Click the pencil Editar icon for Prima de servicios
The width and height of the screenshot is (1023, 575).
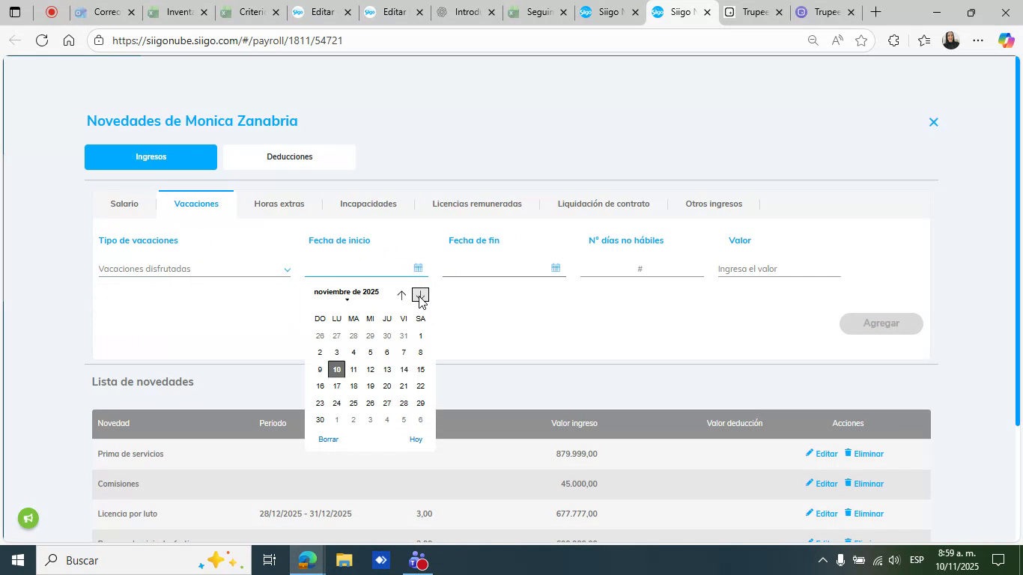809,453
